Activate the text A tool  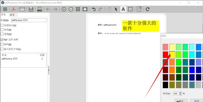coord(123,9)
